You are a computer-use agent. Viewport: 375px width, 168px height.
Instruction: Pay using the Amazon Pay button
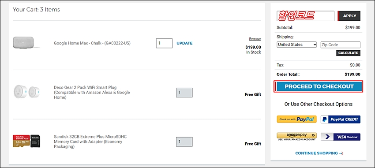click(296, 137)
